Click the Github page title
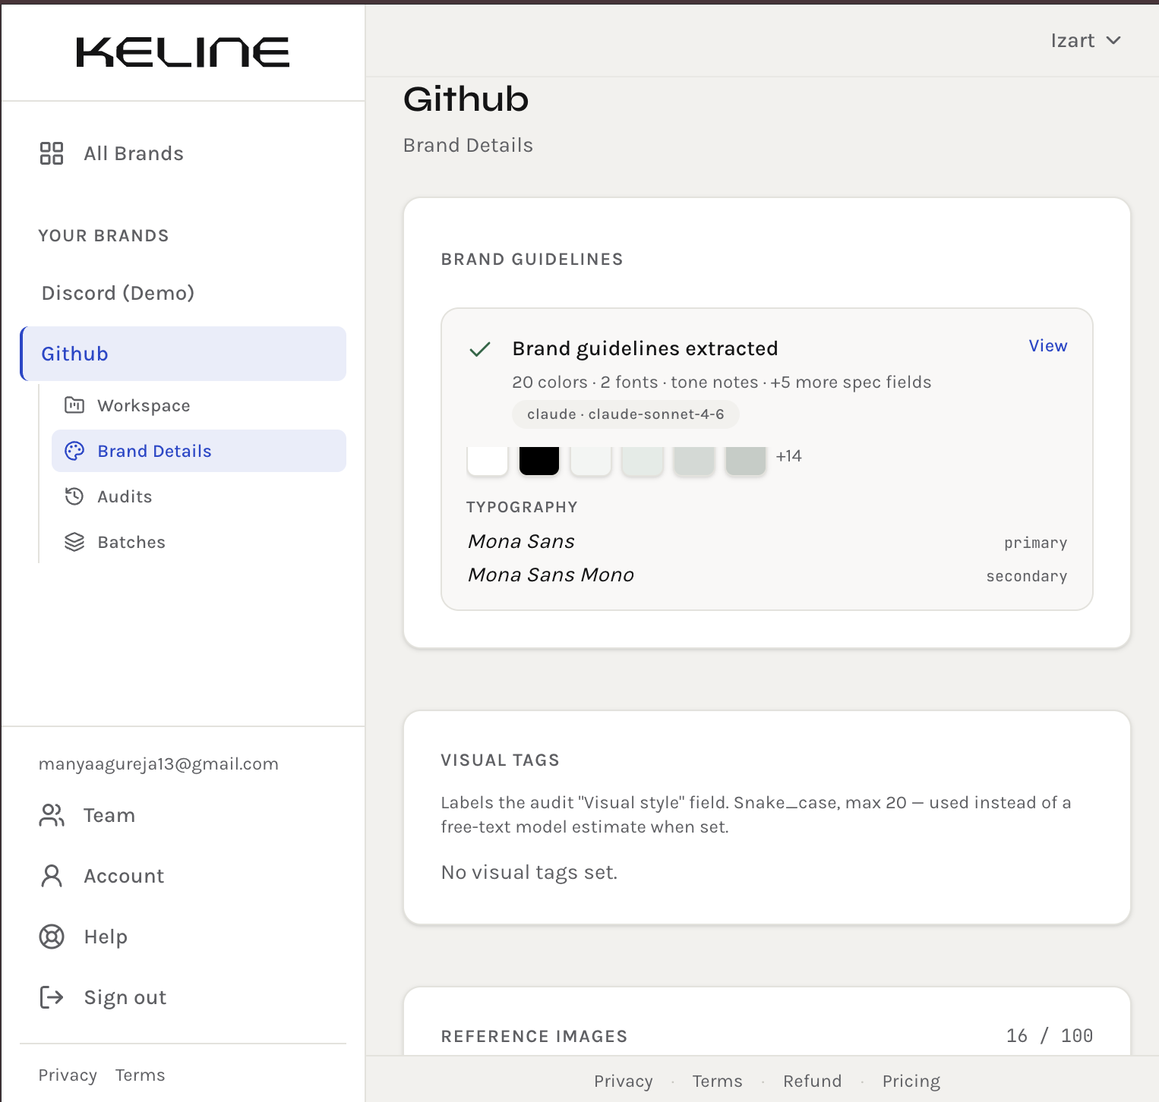The width and height of the screenshot is (1159, 1102). click(466, 99)
